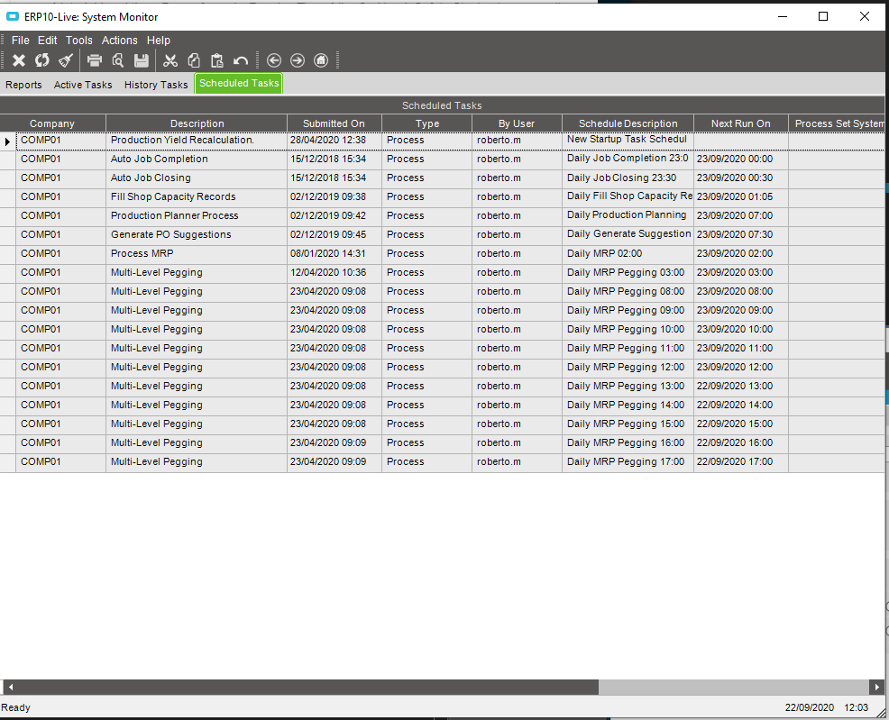
Task: Click the '28/04/2020 12:38' submitted date cell
Action: [335, 141]
